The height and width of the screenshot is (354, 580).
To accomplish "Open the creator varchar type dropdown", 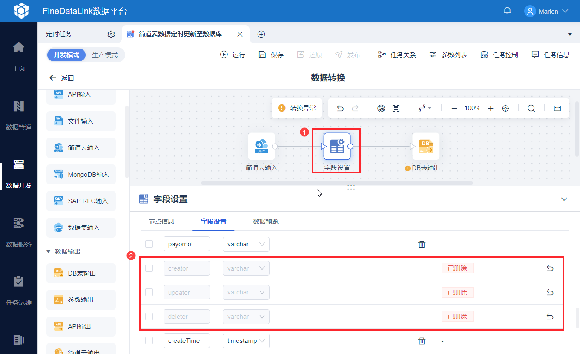I will 246,268.
